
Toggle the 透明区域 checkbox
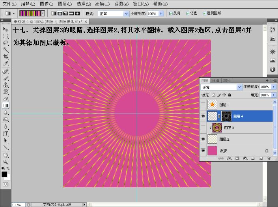(x=204, y=13)
